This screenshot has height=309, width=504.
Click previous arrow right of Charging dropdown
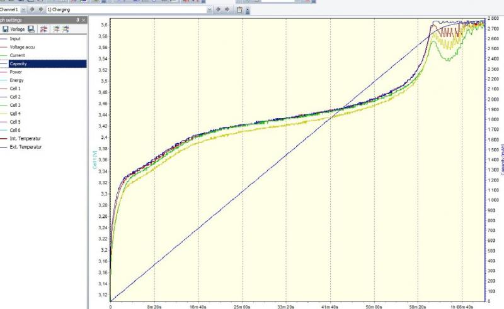click(x=219, y=10)
